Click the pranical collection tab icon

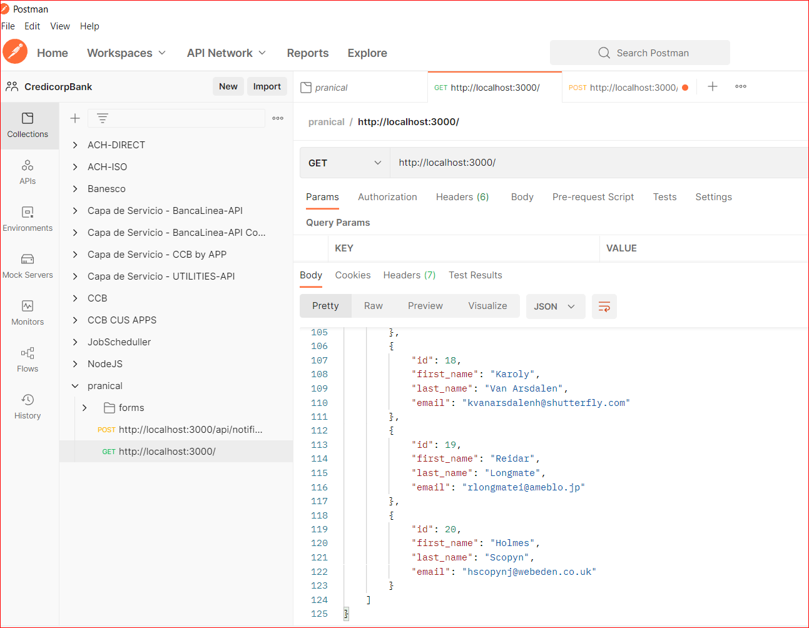tap(306, 88)
